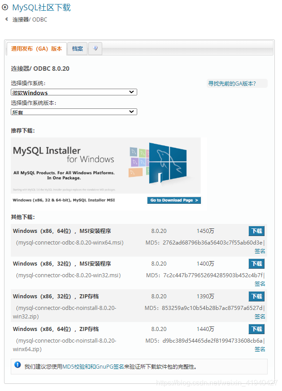Click the size value 1390万

point(205,296)
